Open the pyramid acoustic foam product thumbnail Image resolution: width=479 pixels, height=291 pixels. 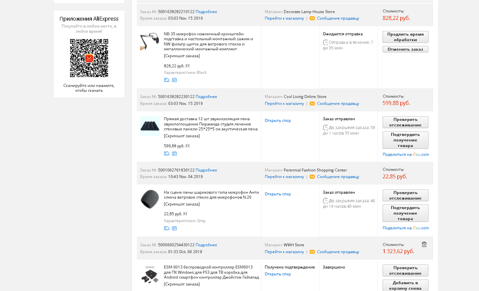(x=150, y=126)
